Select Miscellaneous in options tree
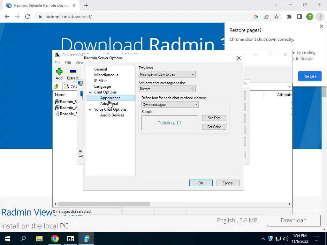Image resolution: width=327 pixels, height=245 pixels. [x=106, y=75]
